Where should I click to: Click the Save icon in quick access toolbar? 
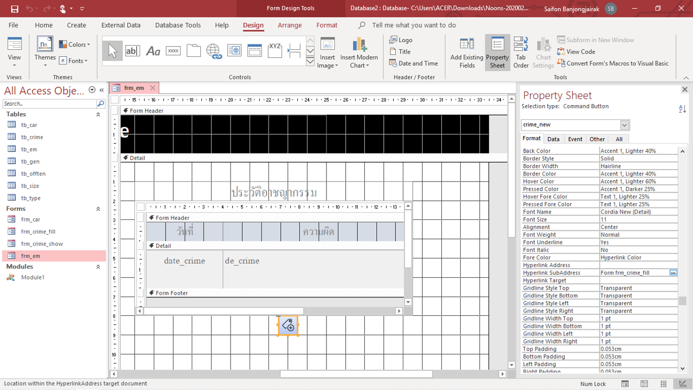[x=15, y=9]
